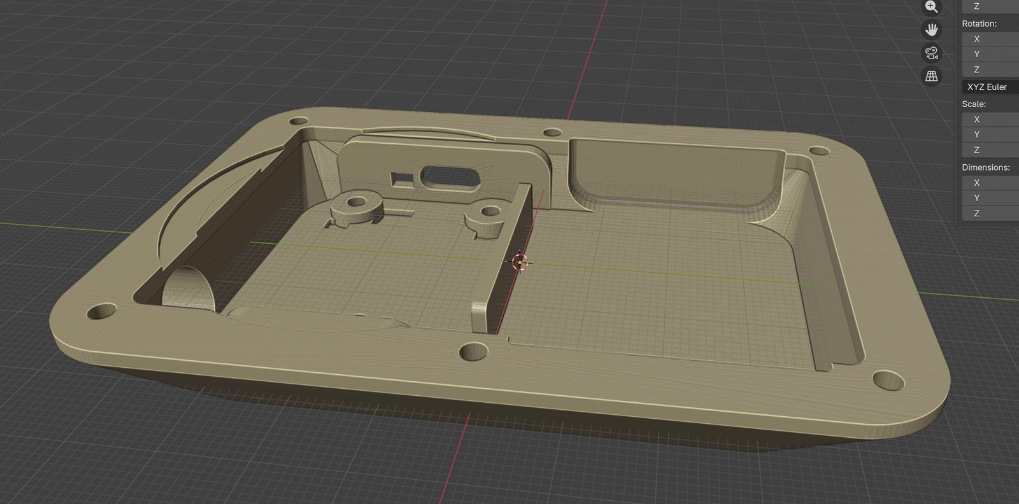1019x504 pixels.
Task: Select the pan hand viewport icon
Action: [931, 30]
